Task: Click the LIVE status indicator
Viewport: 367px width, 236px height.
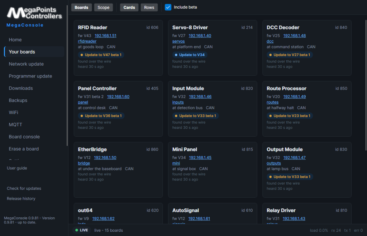Action: point(82,230)
